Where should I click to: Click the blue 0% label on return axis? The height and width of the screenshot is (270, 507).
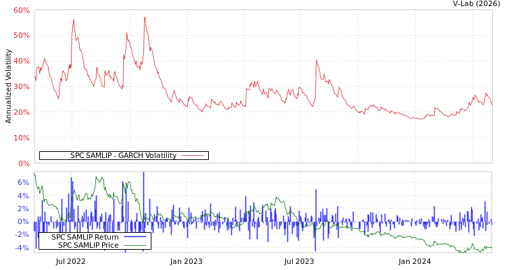click(23, 221)
